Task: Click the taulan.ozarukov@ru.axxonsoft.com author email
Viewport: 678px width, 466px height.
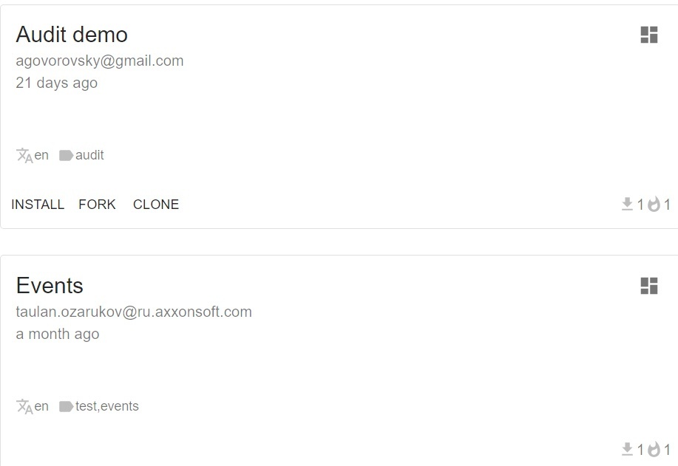Action: [x=134, y=312]
